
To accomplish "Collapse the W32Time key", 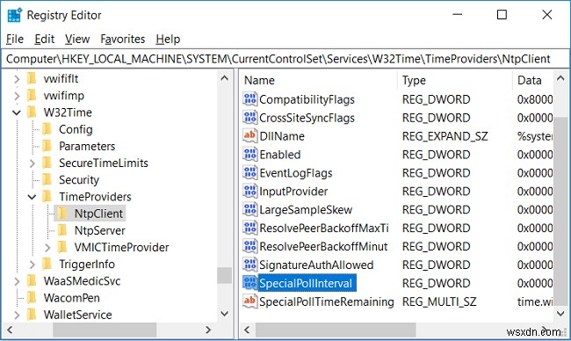I will 17,112.
